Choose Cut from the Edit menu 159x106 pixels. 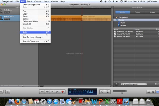pos(35,11)
